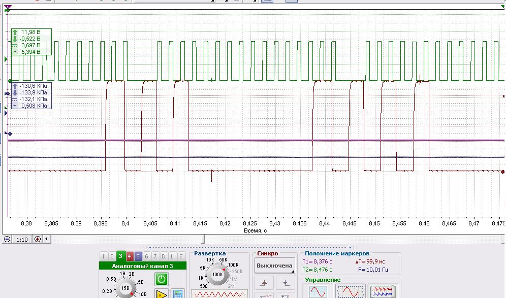Click the multi-waveform control button
The width and height of the screenshot is (506, 298).
(x=383, y=291)
